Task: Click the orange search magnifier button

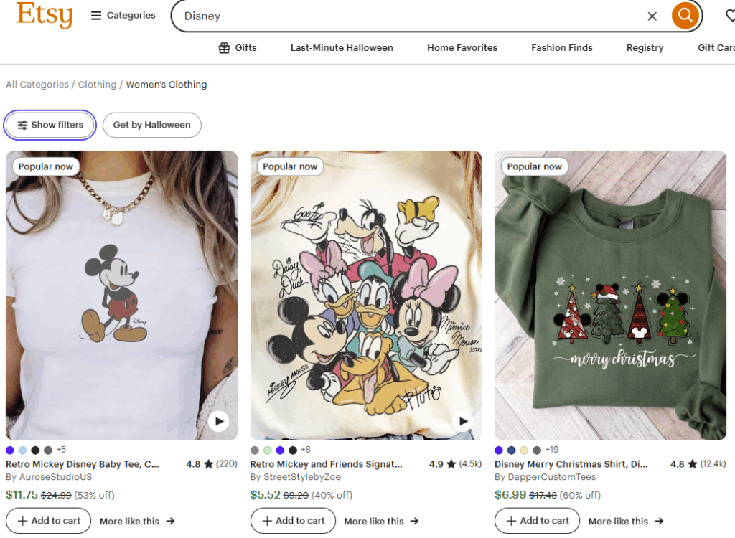Action: tap(685, 15)
